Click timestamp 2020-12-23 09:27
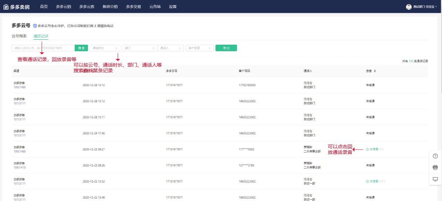The image size is (442, 201). [x=94, y=149]
